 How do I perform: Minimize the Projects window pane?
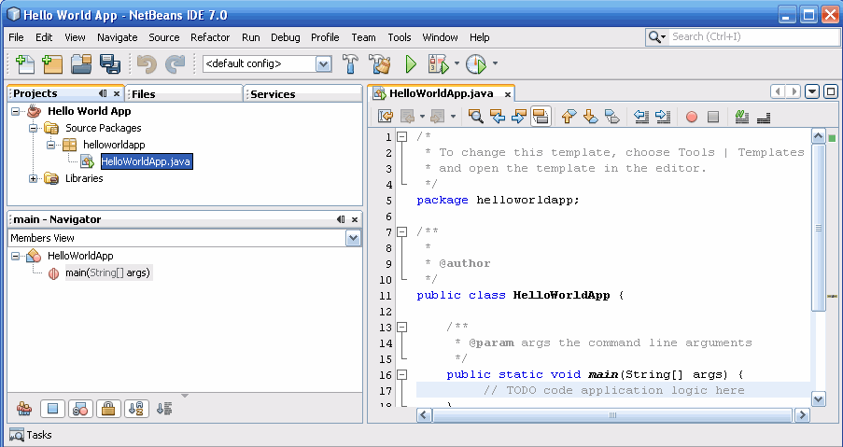[x=104, y=93]
